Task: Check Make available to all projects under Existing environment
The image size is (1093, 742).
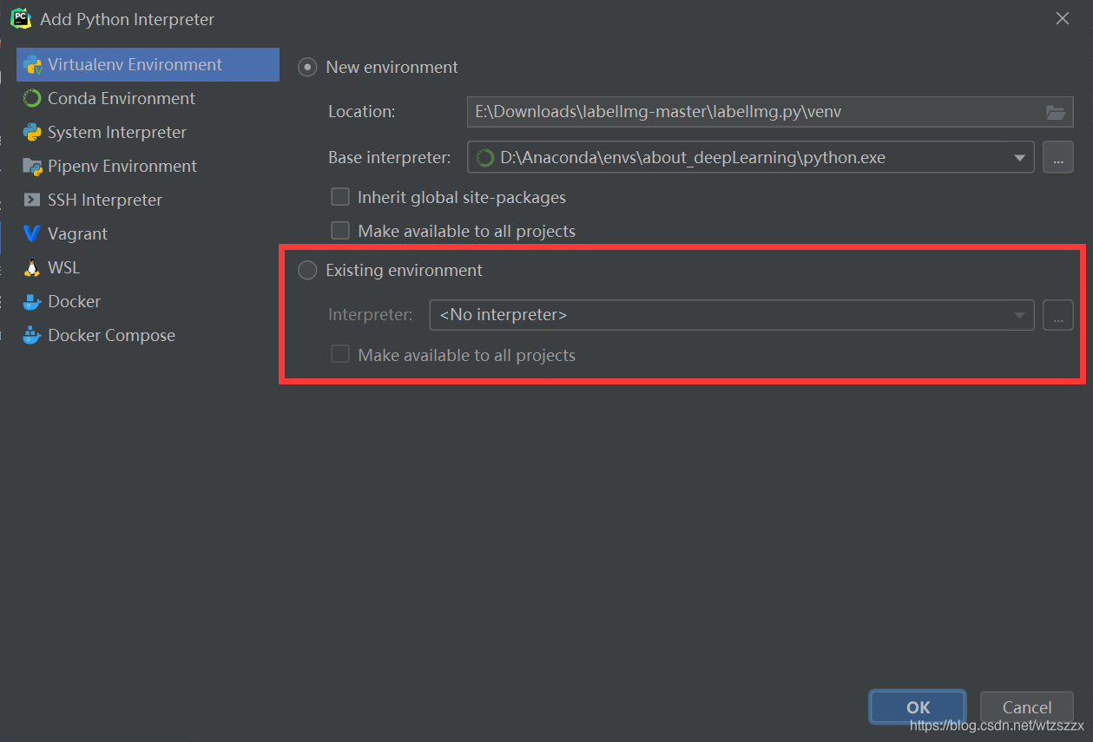Action: click(x=340, y=355)
